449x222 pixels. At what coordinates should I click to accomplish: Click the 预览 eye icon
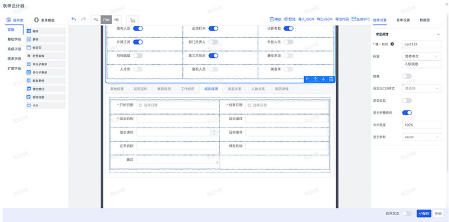(x=286, y=19)
